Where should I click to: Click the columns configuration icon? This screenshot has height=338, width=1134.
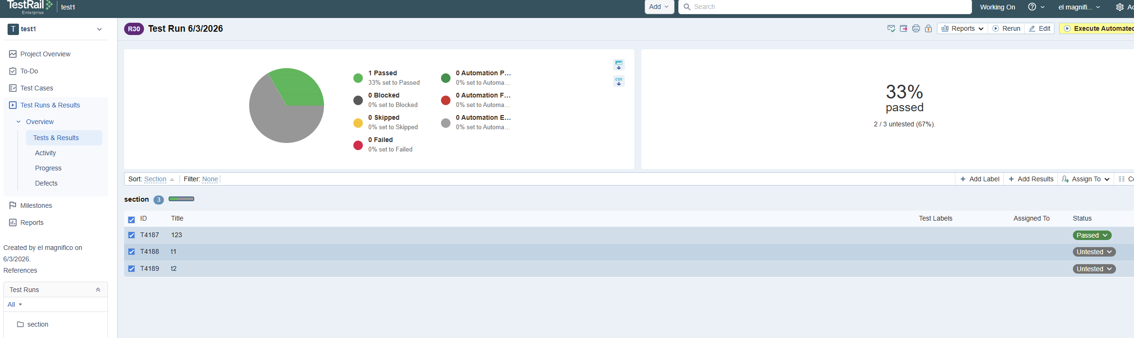pyautogui.click(x=1122, y=179)
